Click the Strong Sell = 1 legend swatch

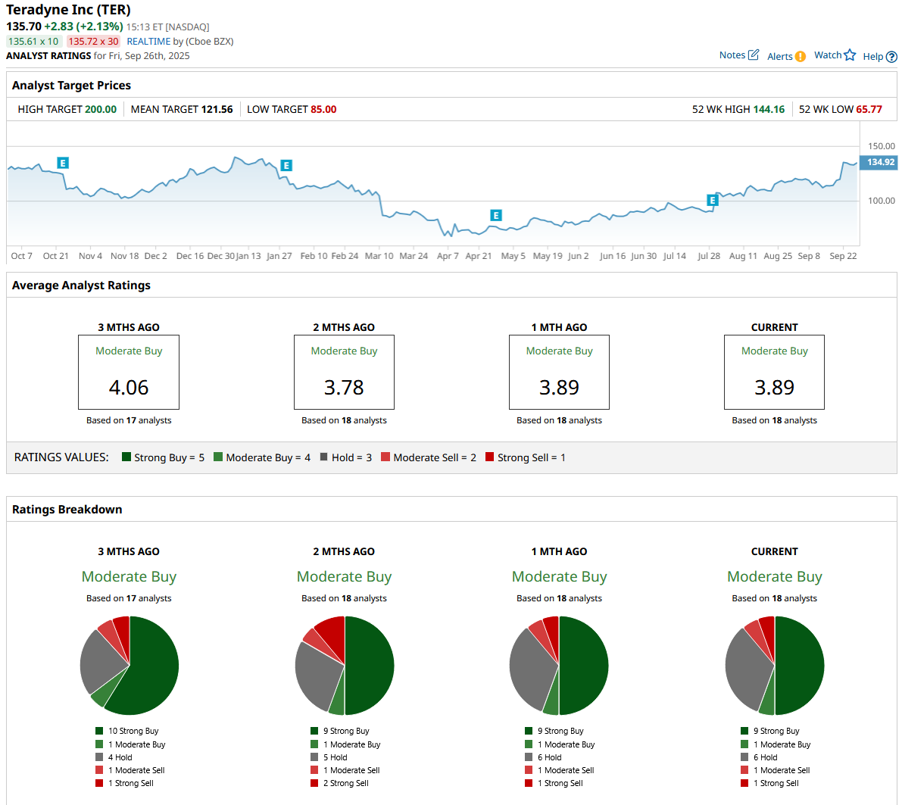(489, 457)
